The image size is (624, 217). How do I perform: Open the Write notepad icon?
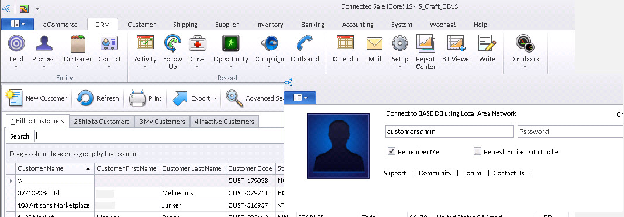click(x=487, y=43)
